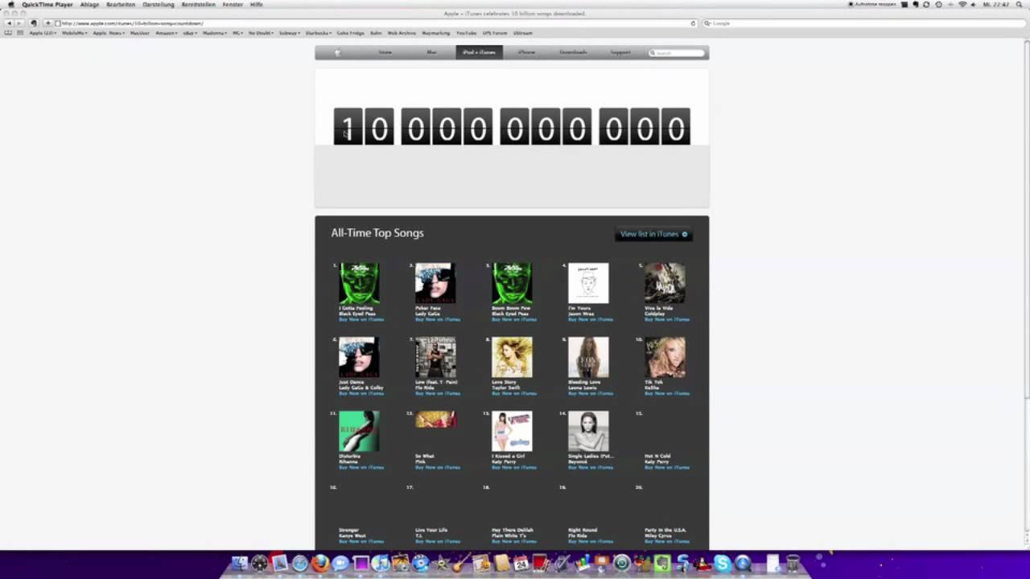Click Poker Face album cover

[435, 283]
